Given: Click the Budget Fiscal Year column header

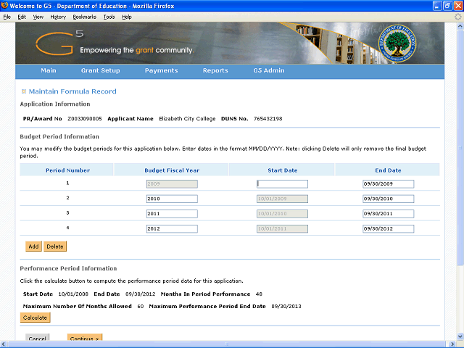Looking at the screenshot, I should tap(172, 170).
